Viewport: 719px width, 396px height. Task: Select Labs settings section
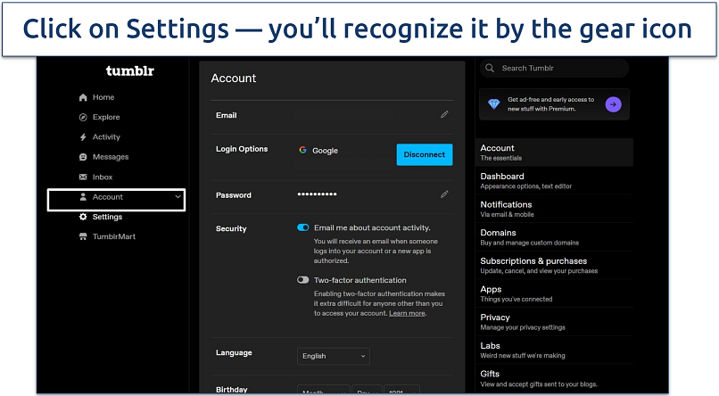[x=554, y=351]
